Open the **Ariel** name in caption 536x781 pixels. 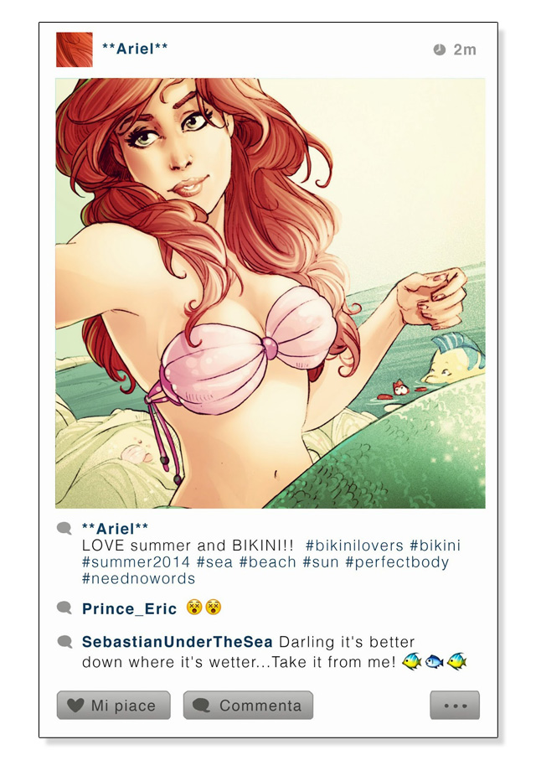[115, 529]
